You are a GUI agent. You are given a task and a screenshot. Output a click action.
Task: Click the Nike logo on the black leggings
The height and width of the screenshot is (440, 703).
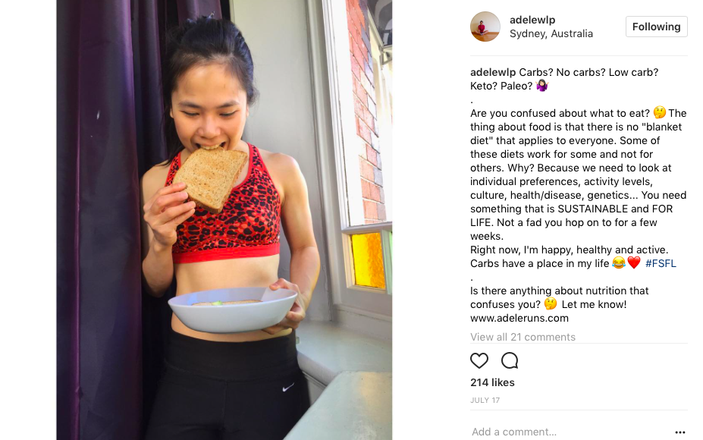288,387
